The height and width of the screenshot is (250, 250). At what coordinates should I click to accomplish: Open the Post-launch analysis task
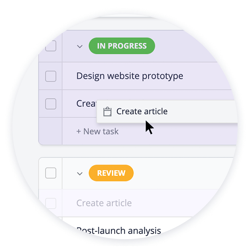click(x=119, y=231)
